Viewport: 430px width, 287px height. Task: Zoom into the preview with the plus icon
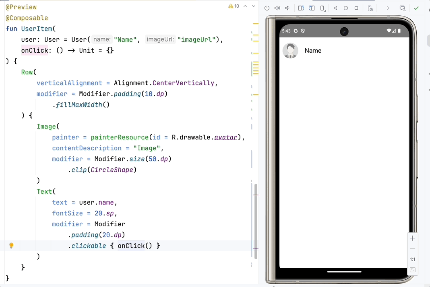pyautogui.click(x=412, y=238)
